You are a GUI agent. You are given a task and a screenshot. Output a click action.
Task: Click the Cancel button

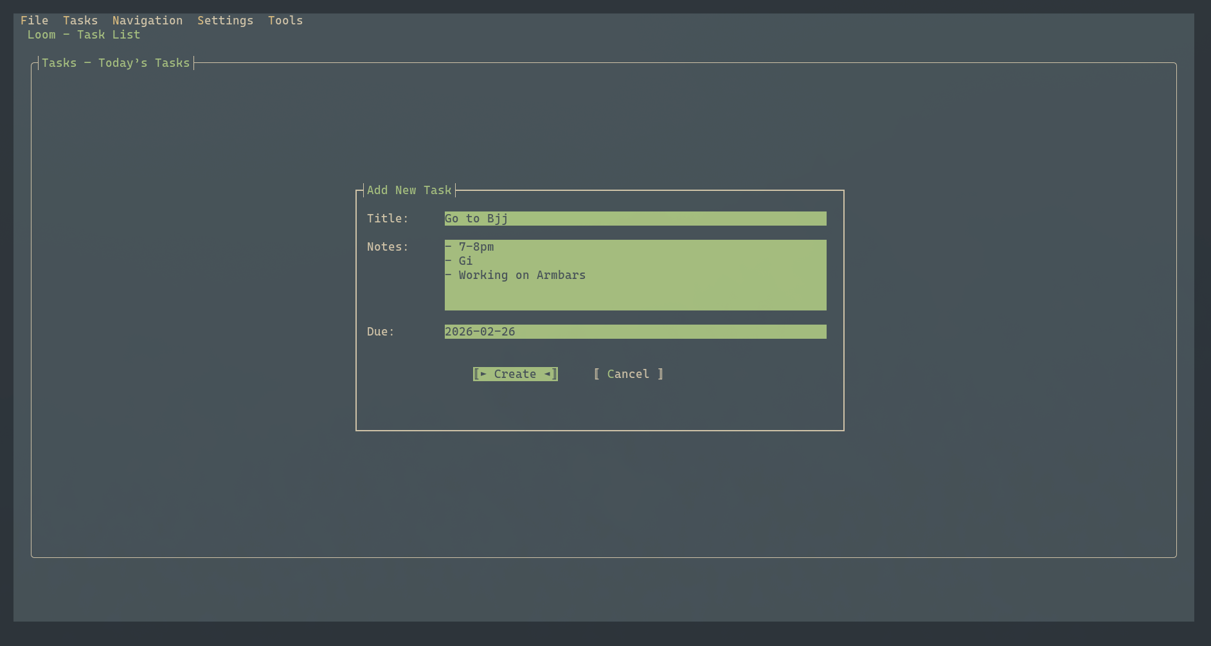pyautogui.click(x=628, y=373)
